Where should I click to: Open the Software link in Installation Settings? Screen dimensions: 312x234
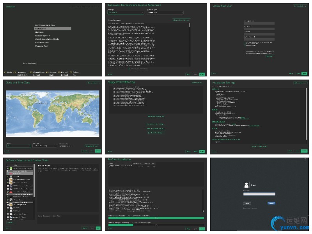pyautogui.click(x=215, y=89)
